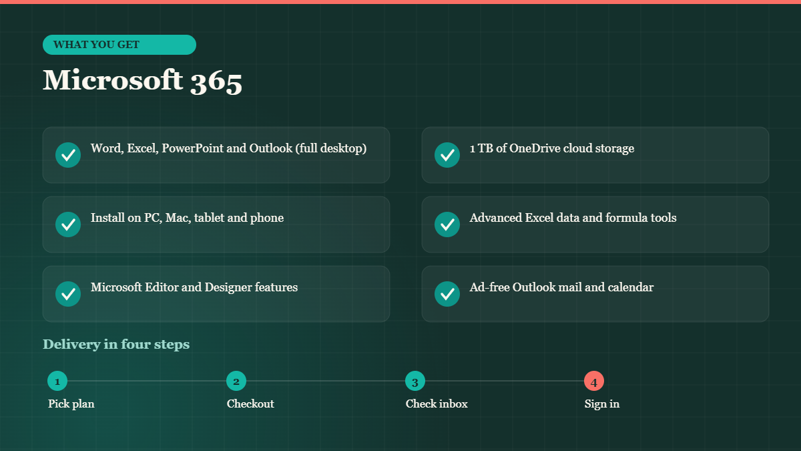
Task: Click the Microsoft 365 heading
Action: tap(143, 81)
